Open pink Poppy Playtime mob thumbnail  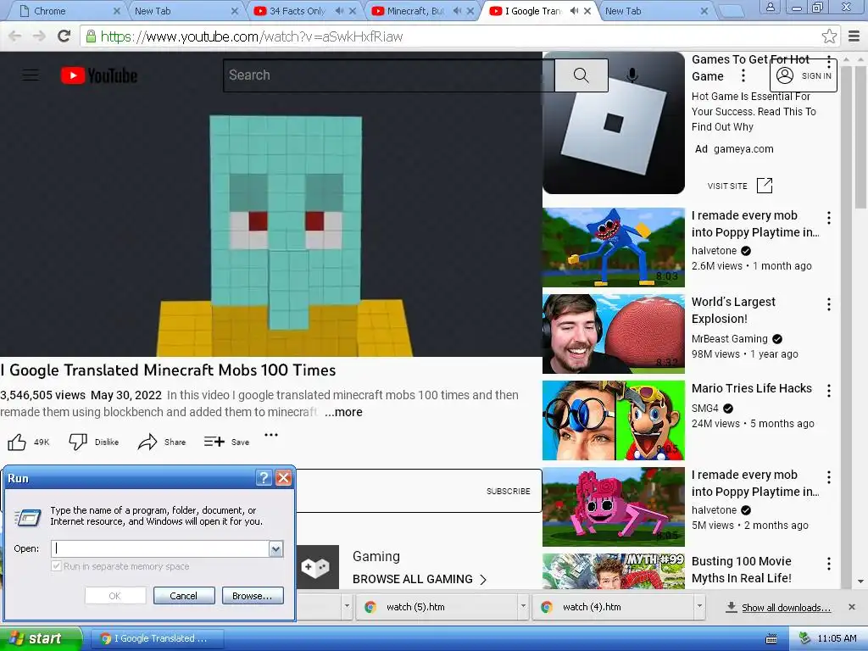(x=614, y=507)
